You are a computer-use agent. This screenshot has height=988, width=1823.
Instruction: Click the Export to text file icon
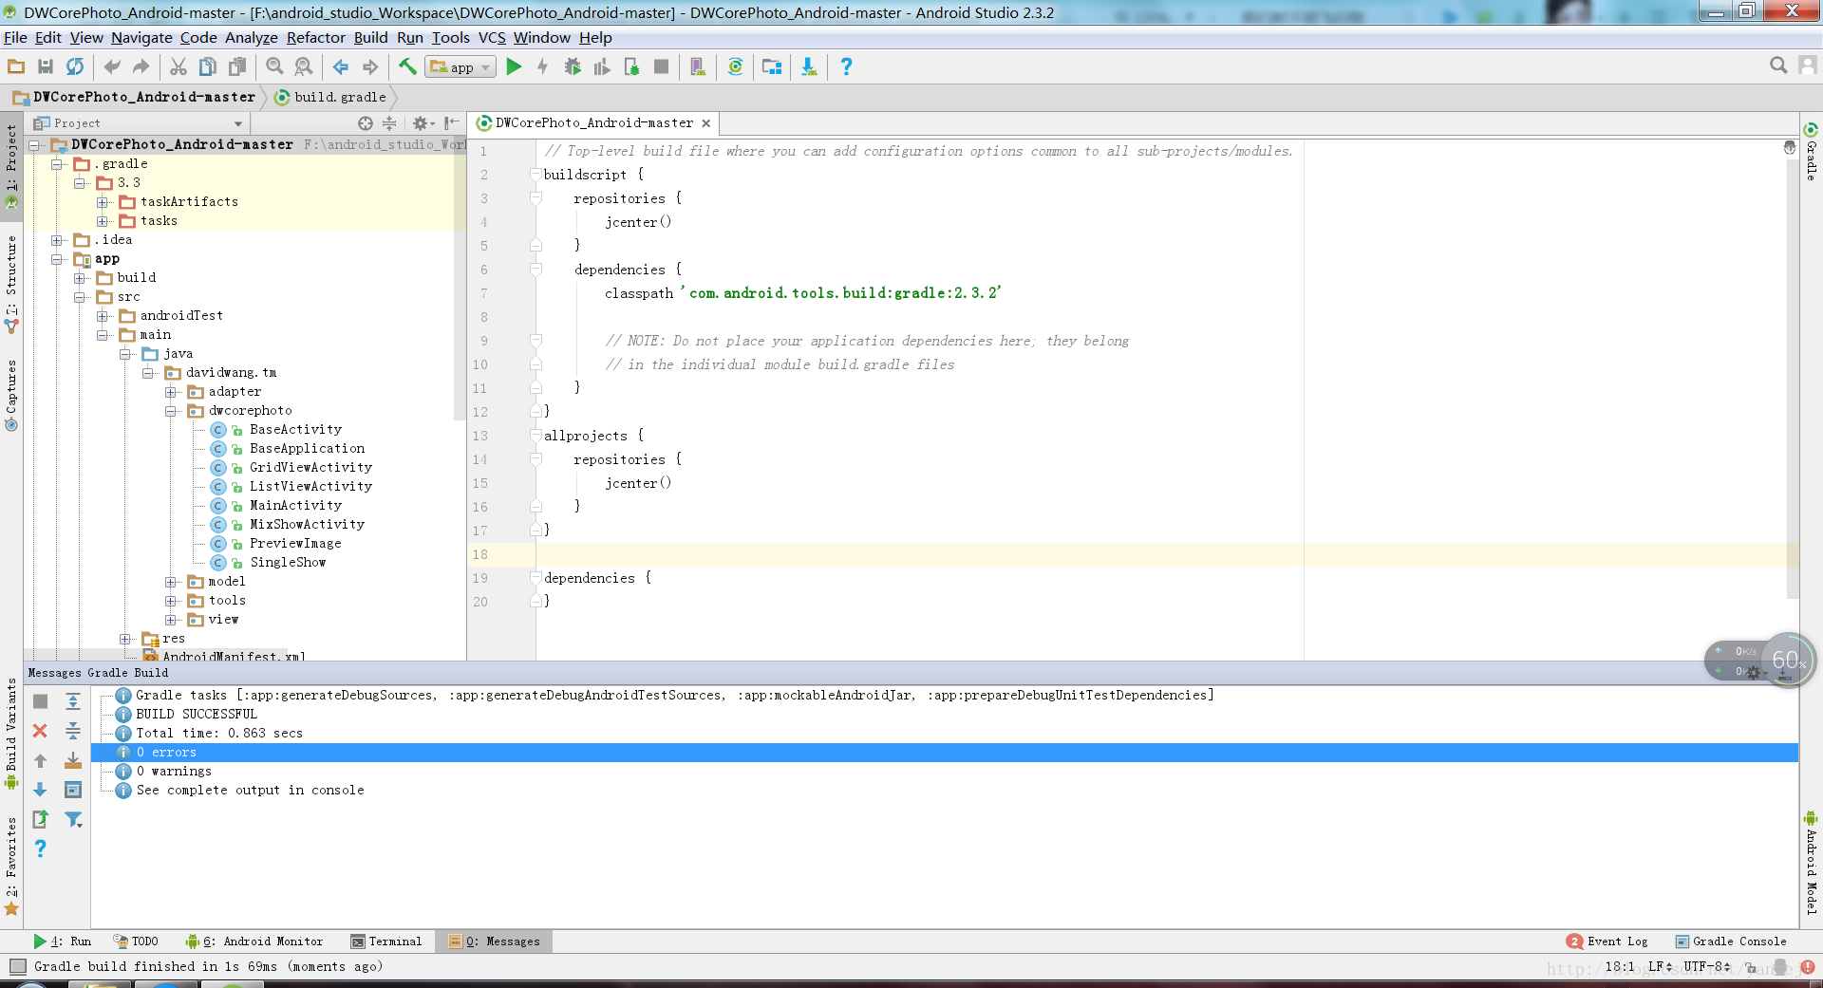coord(40,819)
